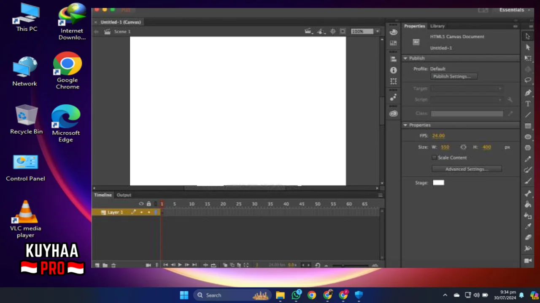Click the Center Stage icon
This screenshot has width=540, height=303.
pyautogui.click(x=333, y=32)
